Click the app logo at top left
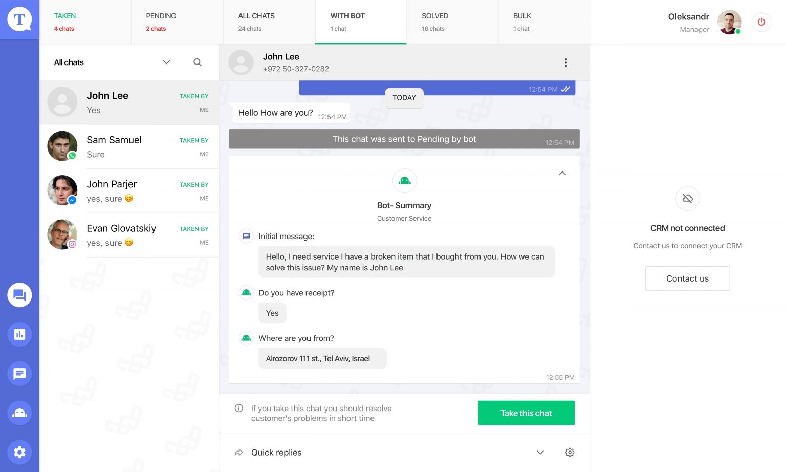This screenshot has width=786, height=472. coord(19,19)
